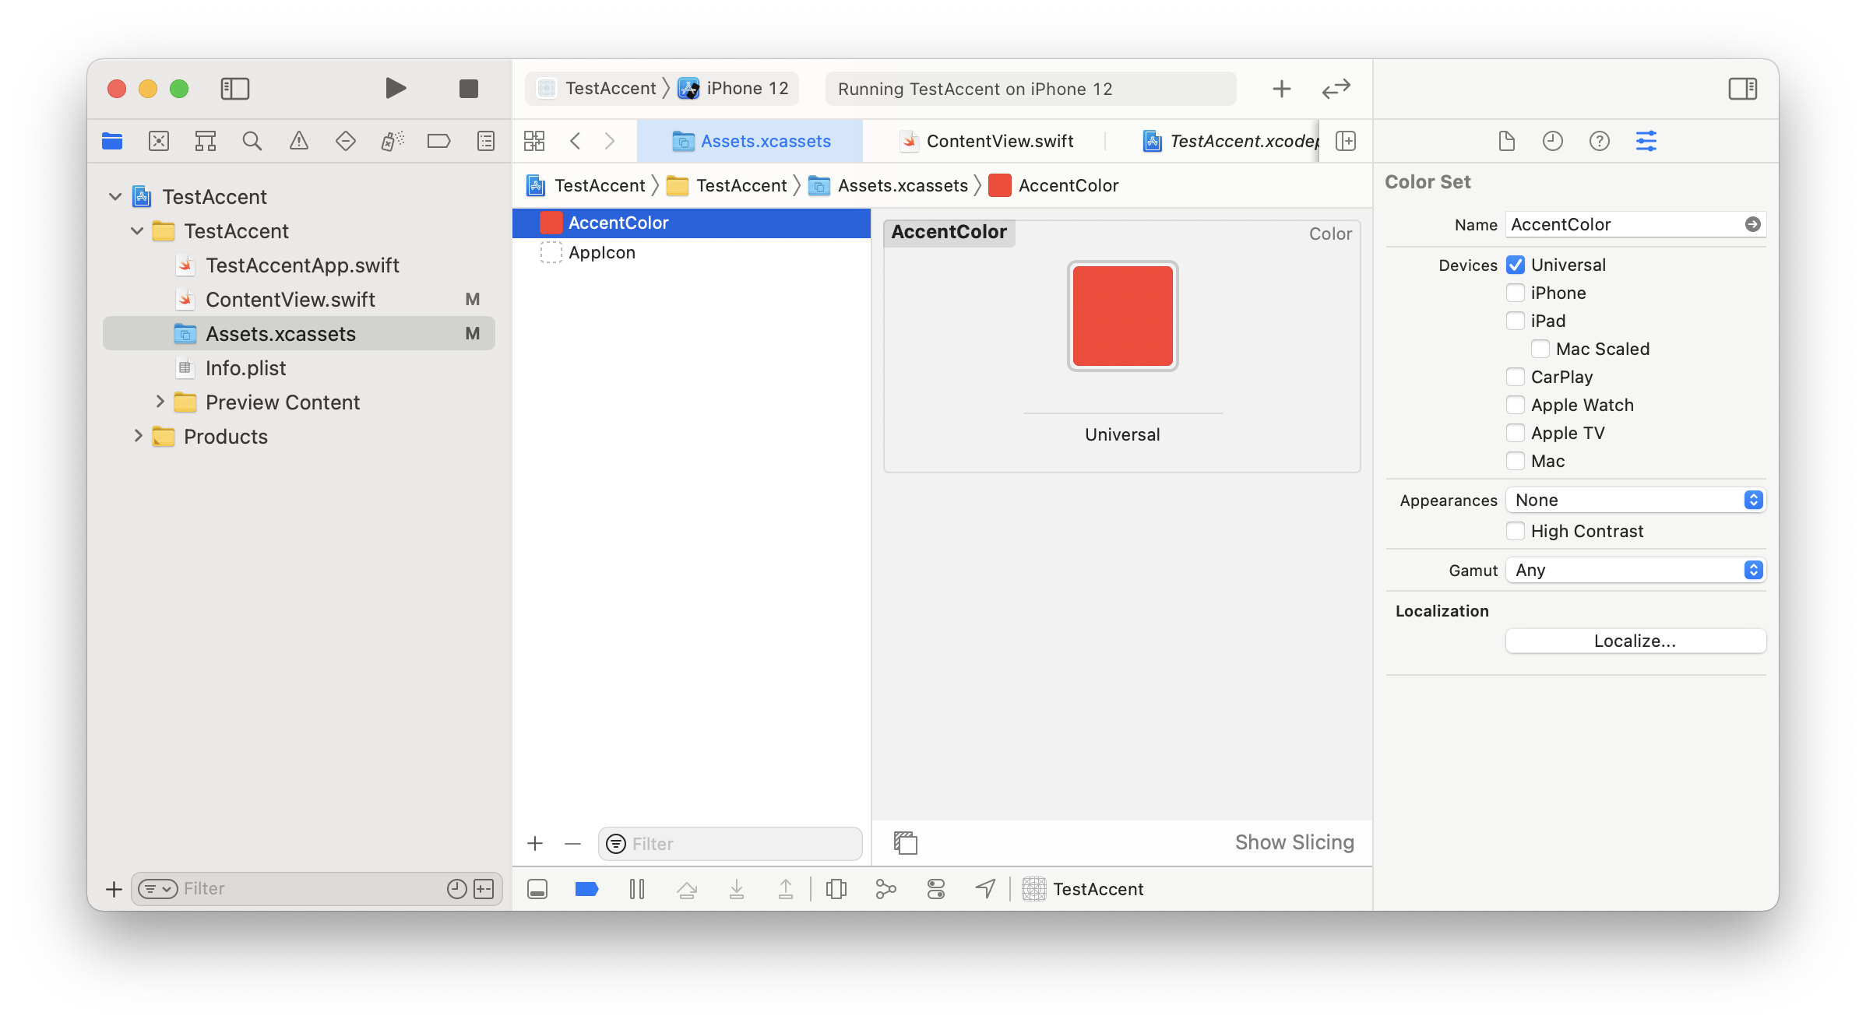Open the Gamut dropdown
The width and height of the screenshot is (1866, 1026).
pos(1635,570)
